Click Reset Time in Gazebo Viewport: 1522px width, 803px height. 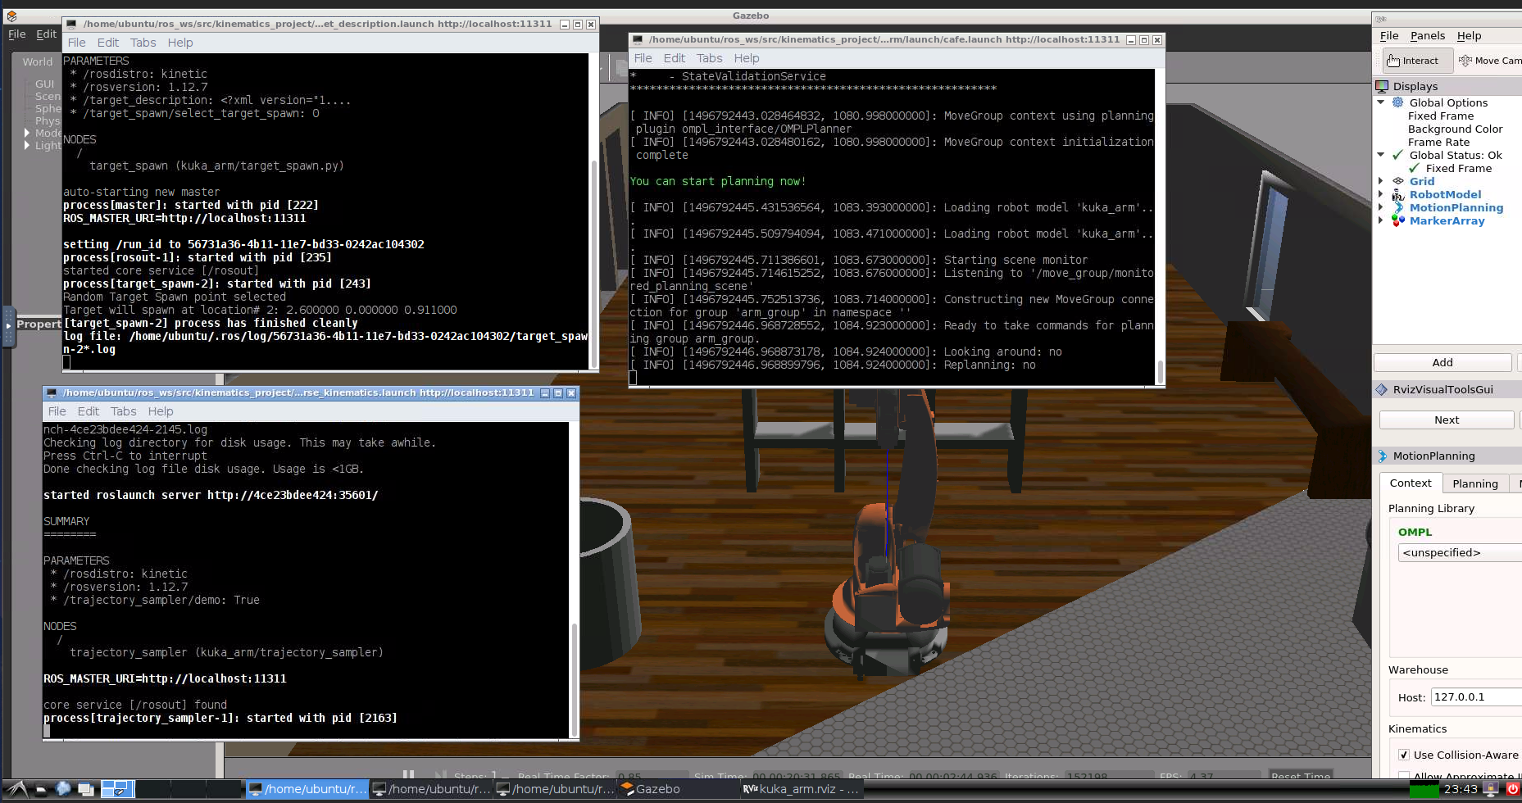1301,775
